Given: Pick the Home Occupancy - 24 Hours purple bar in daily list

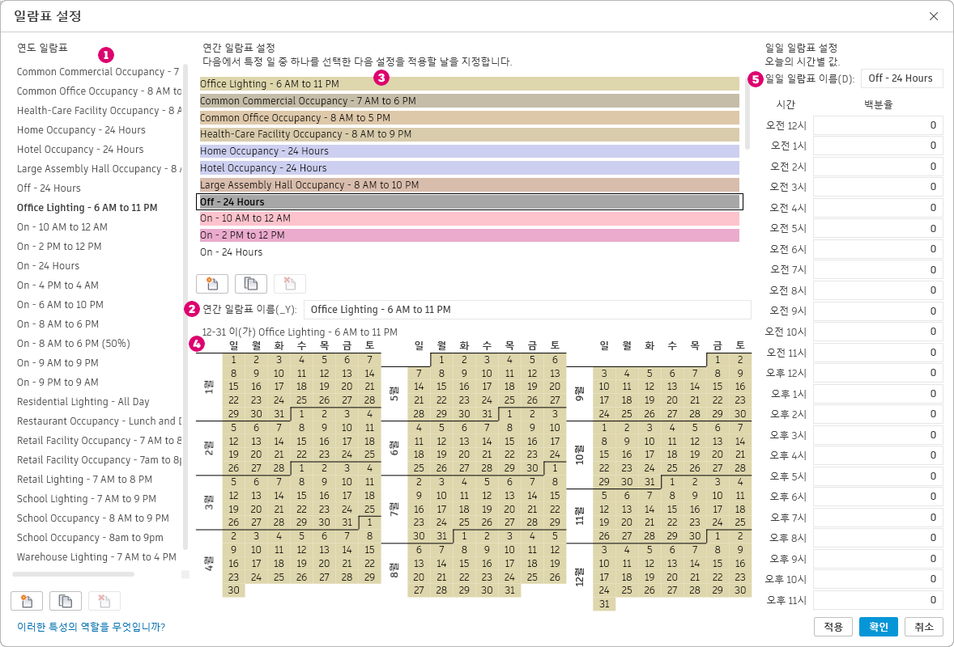Looking at the screenshot, I should [470, 151].
